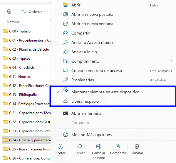Click the pin icon for Inicio
Viewport: 176px width, 163px height.
(66, 52)
